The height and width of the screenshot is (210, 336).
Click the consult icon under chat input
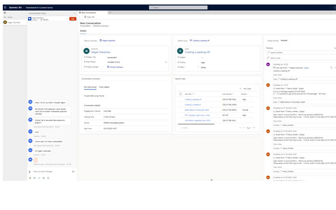coord(35,178)
